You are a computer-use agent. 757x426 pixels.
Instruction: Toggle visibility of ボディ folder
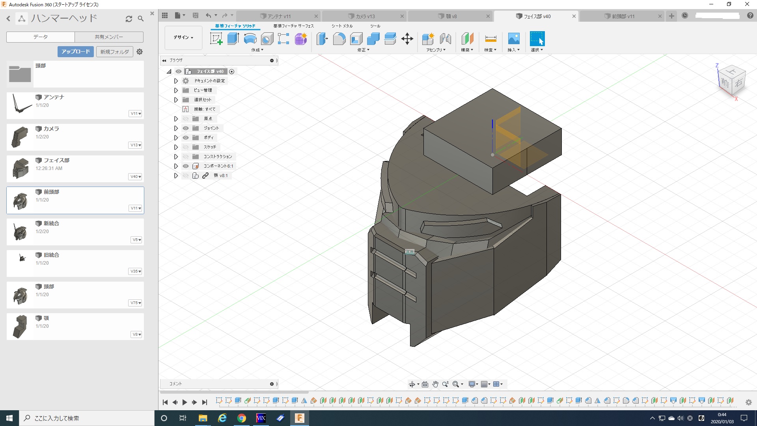click(186, 138)
